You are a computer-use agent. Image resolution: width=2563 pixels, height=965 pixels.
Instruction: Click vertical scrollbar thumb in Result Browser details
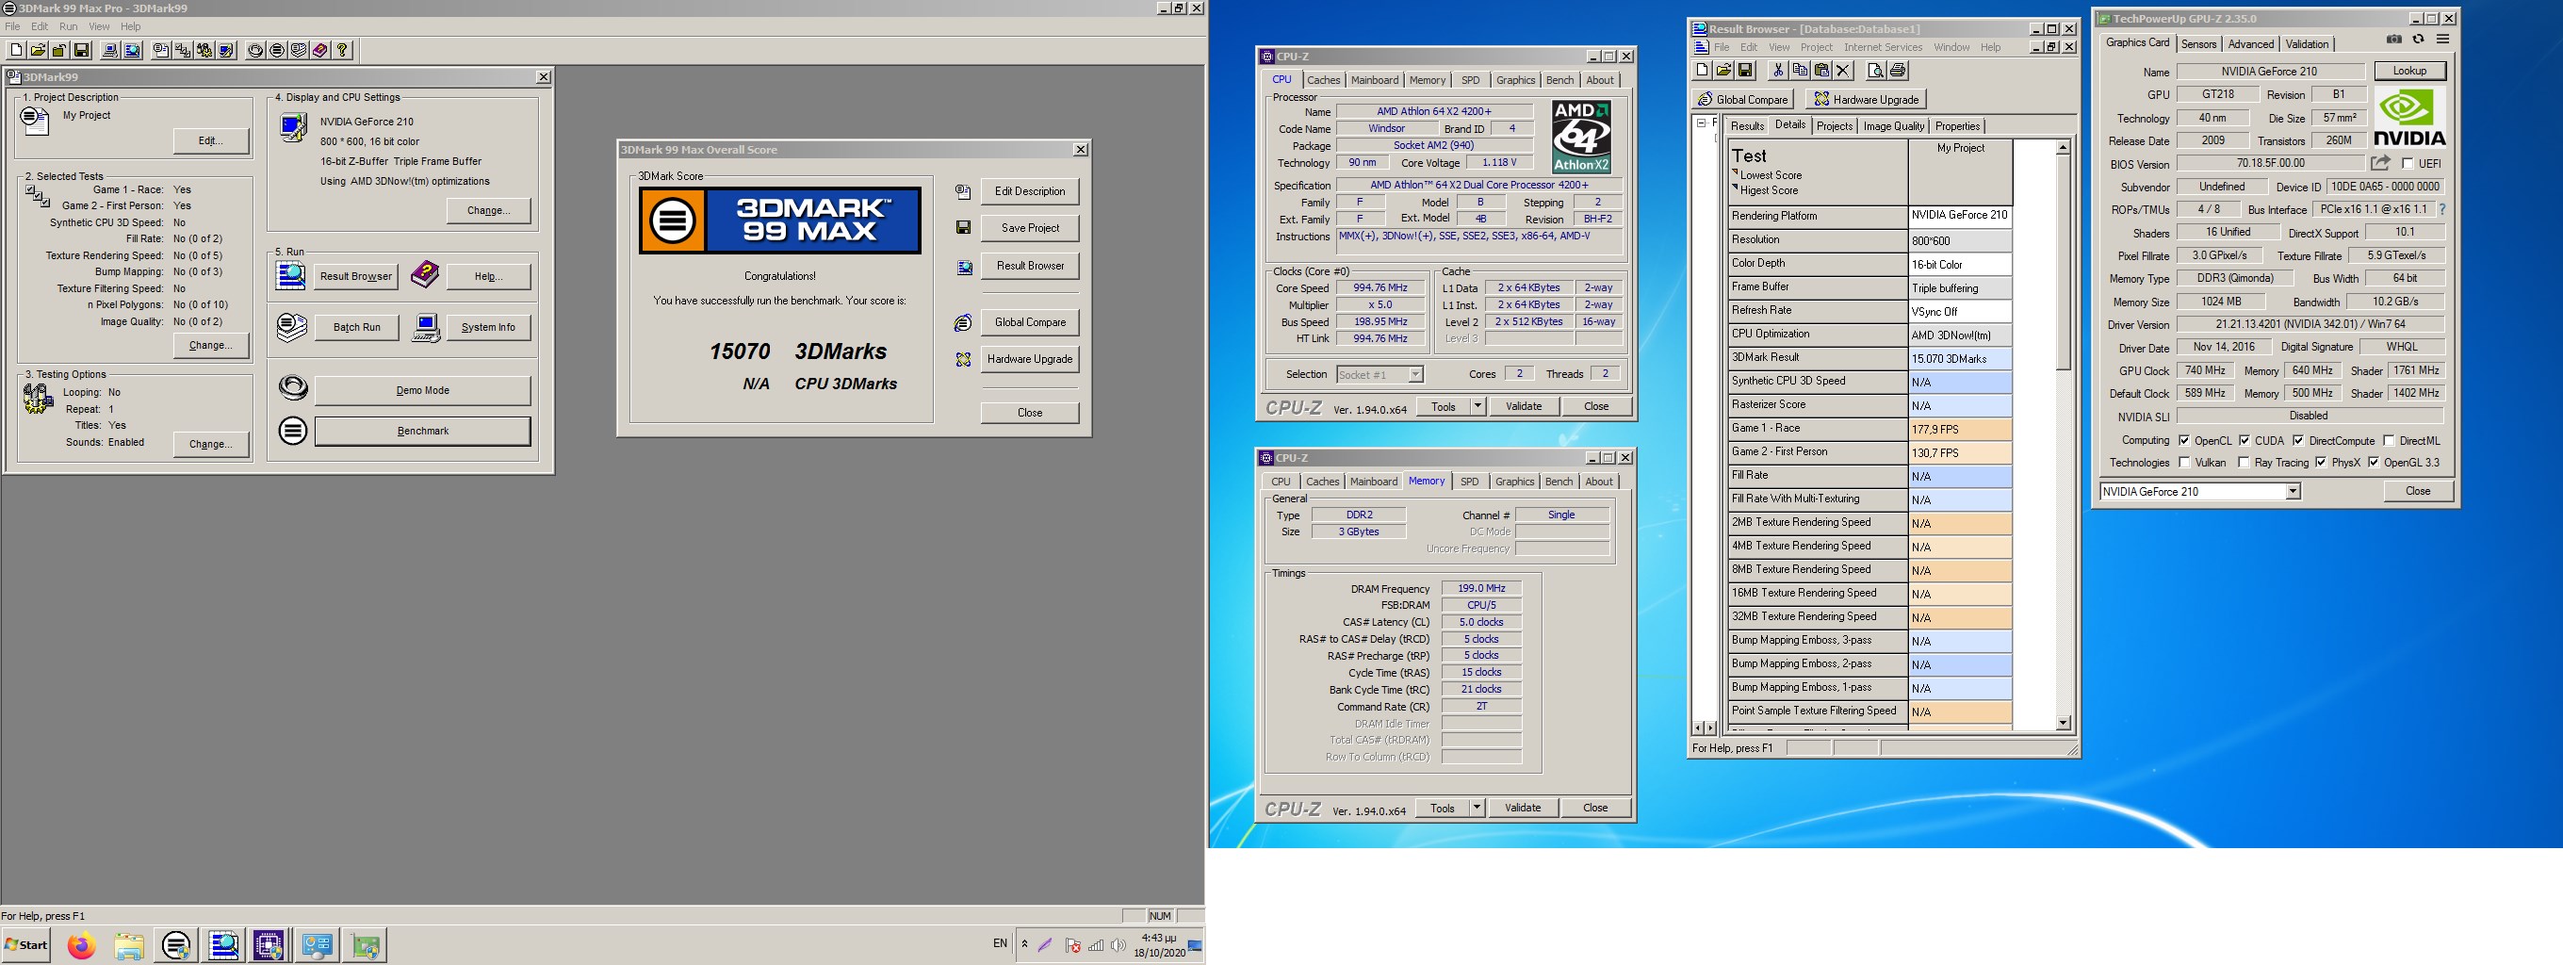click(2063, 262)
